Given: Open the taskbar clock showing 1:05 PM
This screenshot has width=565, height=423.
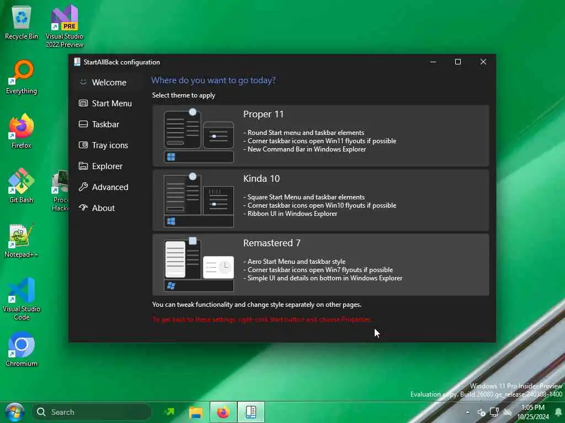Looking at the screenshot, I should [533, 412].
